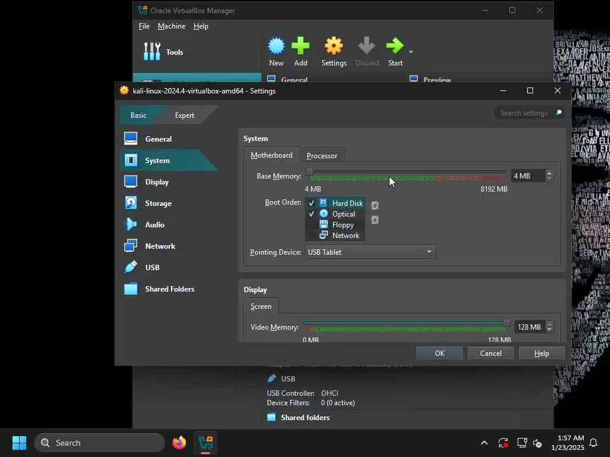610x457 pixels.
Task: Click Cancel in settings dialog
Action: tap(490, 353)
